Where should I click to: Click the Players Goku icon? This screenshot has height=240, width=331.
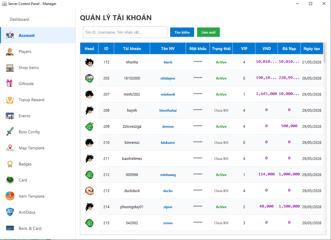pos(10,51)
